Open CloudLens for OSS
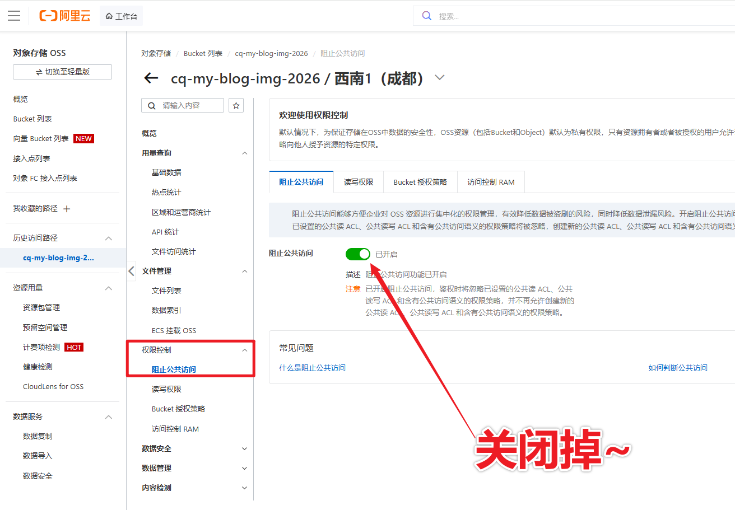 (x=53, y=386)
